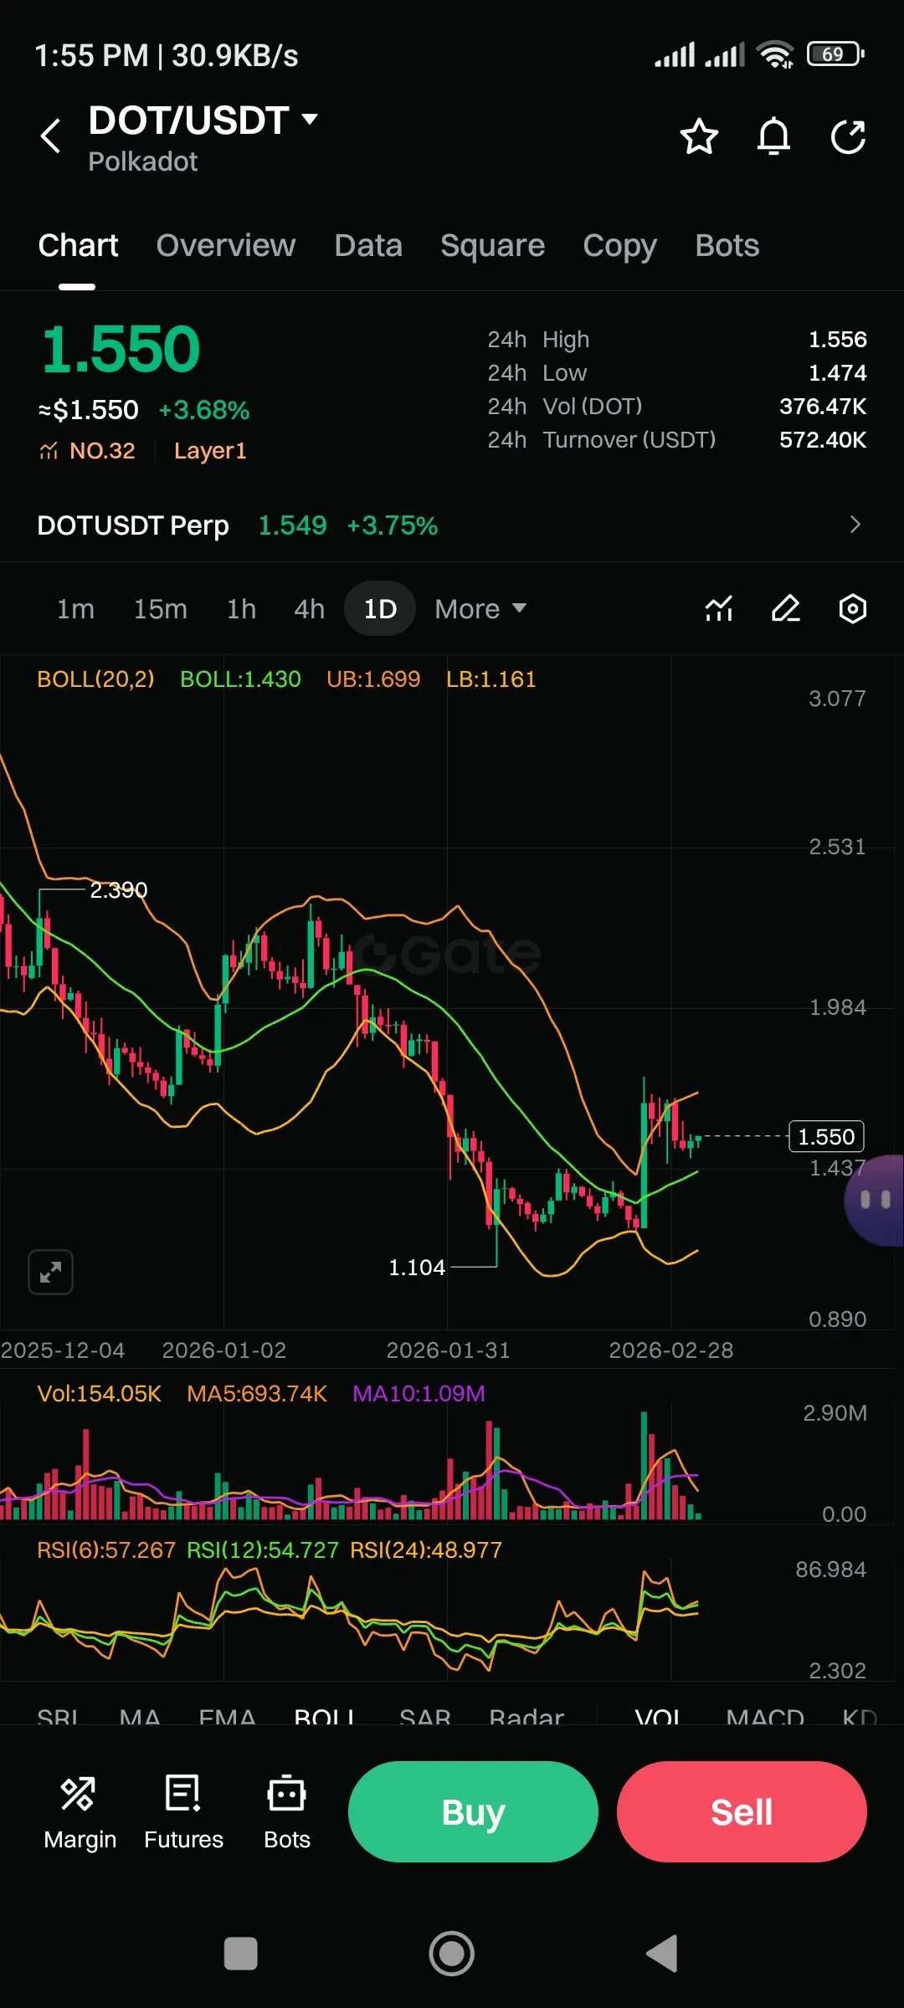Tap the 24h High value 1.556
Viewport: 904px width, 2008px height.
(837, 339)
